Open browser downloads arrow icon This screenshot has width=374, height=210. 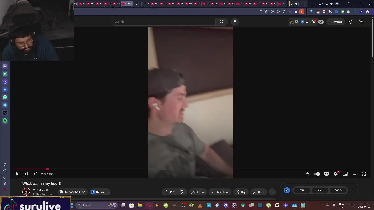click(x=290, y=12)
